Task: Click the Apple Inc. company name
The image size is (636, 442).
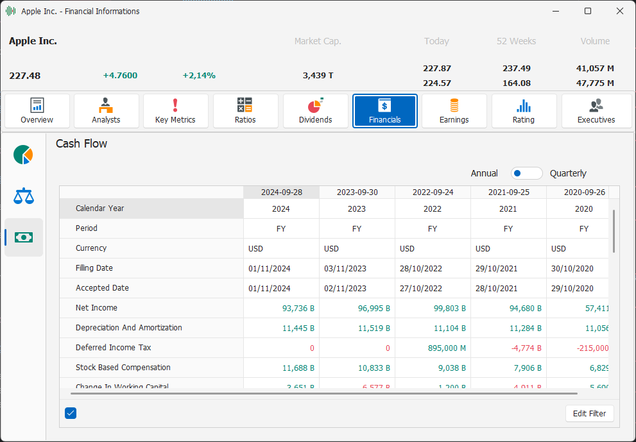Action: coord(33,41)
